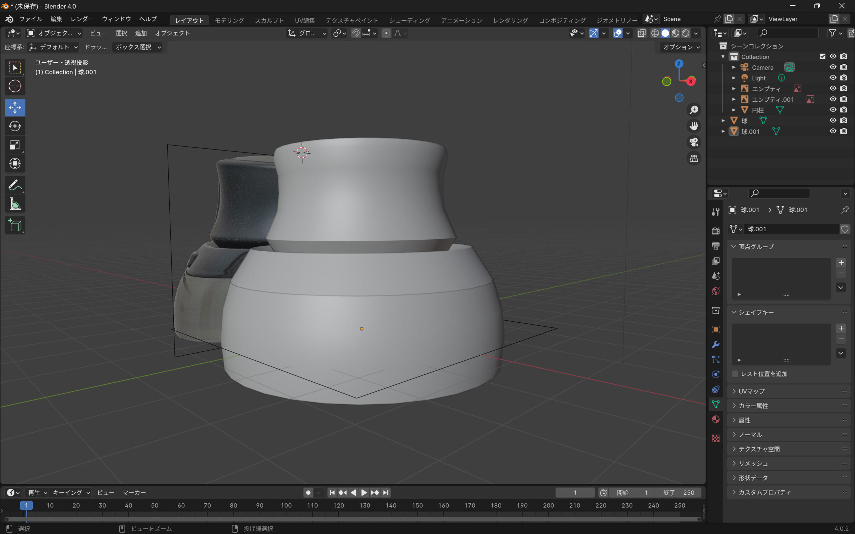Open the Material properties tab
Viewport: 855px width, 534px height.
tap(716, 419)
